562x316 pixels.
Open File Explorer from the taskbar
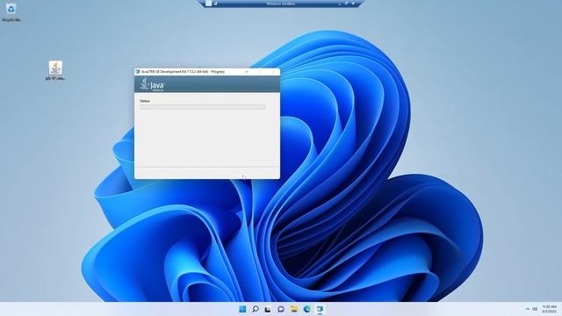click(294, 309)
